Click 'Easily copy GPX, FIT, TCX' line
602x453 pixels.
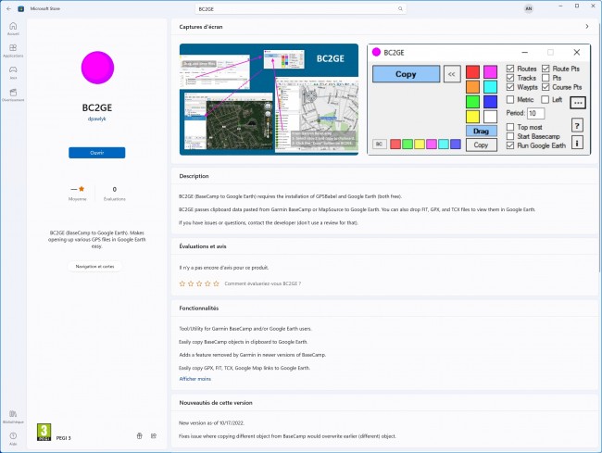pos(245,368)
